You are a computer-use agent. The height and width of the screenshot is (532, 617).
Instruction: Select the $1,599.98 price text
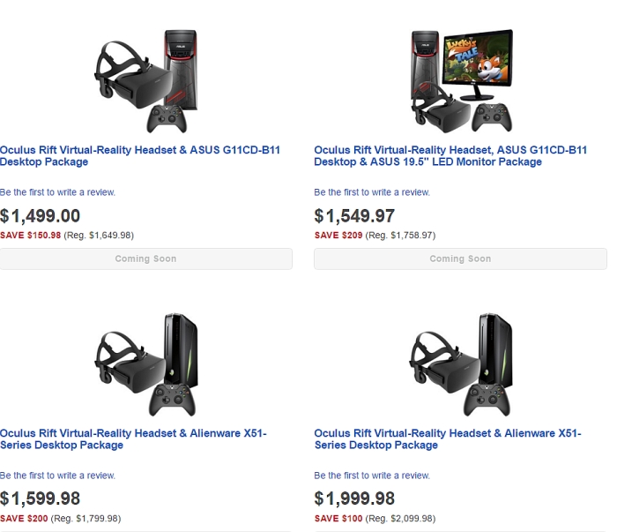pos(41,499)
